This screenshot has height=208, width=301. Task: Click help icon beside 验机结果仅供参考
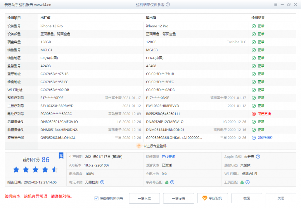click(168, 5)
